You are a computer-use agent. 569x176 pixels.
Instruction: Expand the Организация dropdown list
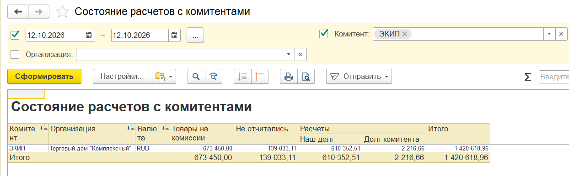(x=289, y=54)
